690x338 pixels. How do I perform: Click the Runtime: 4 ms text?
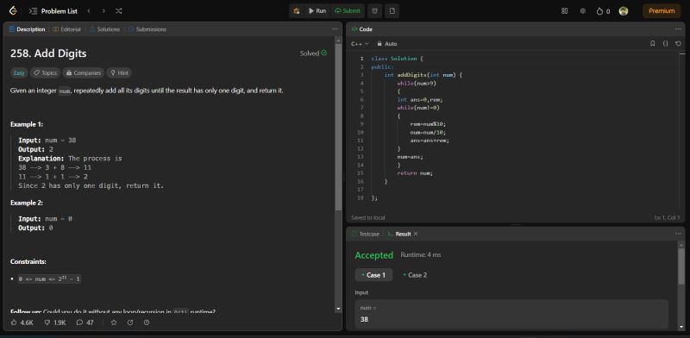tap(421, 255)
